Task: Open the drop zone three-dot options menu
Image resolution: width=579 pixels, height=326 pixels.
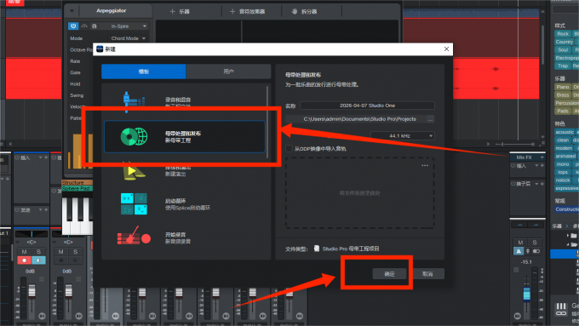Action: (425, 165)
